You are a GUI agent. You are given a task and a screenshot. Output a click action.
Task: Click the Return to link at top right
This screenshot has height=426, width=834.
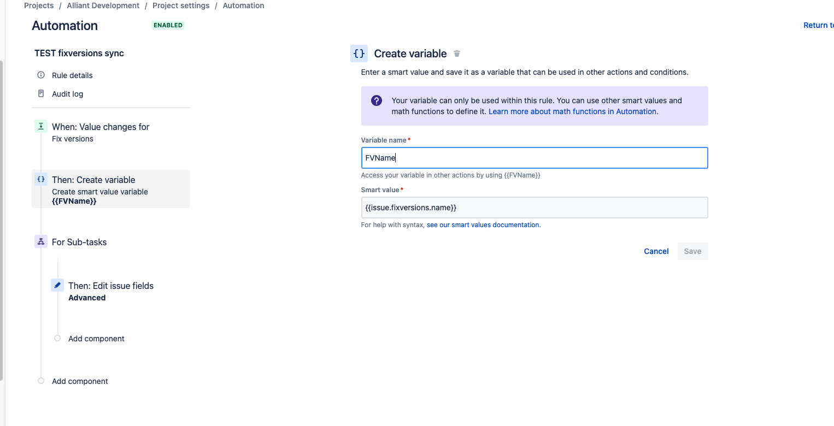(818, 25)
